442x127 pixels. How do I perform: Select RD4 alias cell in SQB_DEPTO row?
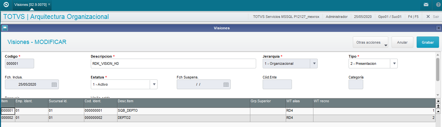tap(299, 111)
